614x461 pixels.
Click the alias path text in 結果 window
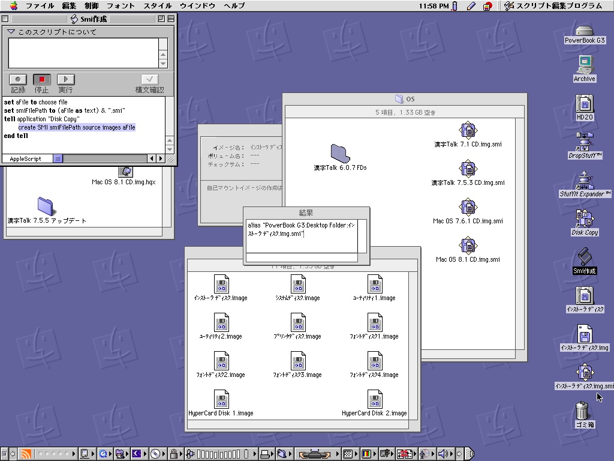[x=302, y=229]
